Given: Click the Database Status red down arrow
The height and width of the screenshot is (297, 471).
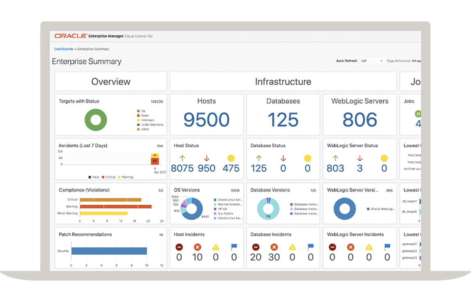Looking at the screenshot, I should click(283, 158).
